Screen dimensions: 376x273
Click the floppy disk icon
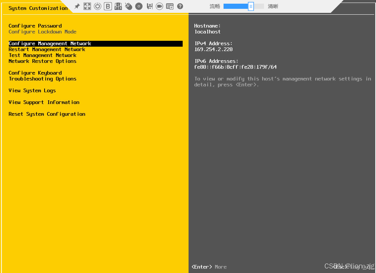pos(150,7)
